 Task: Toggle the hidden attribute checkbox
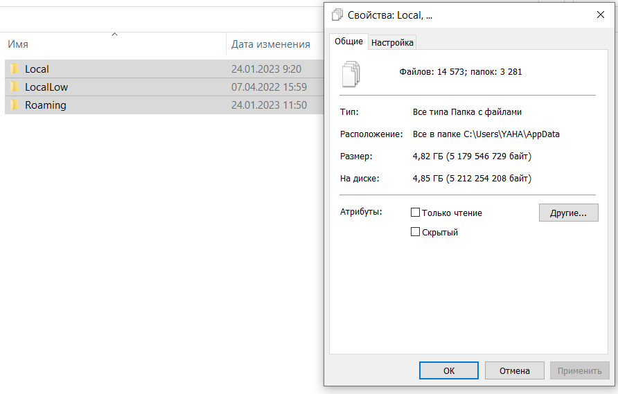(416, 233)
